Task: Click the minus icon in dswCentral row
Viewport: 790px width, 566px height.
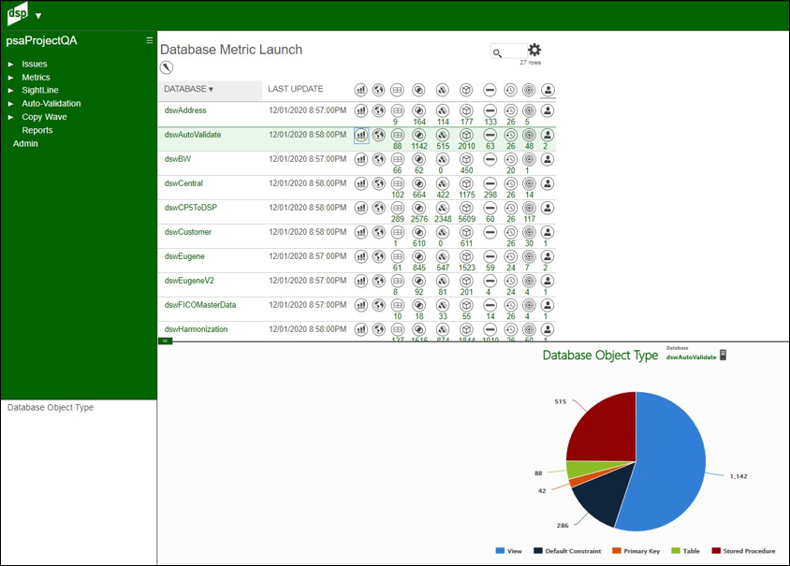Action: pyautogui.click(x=490, y=183)
